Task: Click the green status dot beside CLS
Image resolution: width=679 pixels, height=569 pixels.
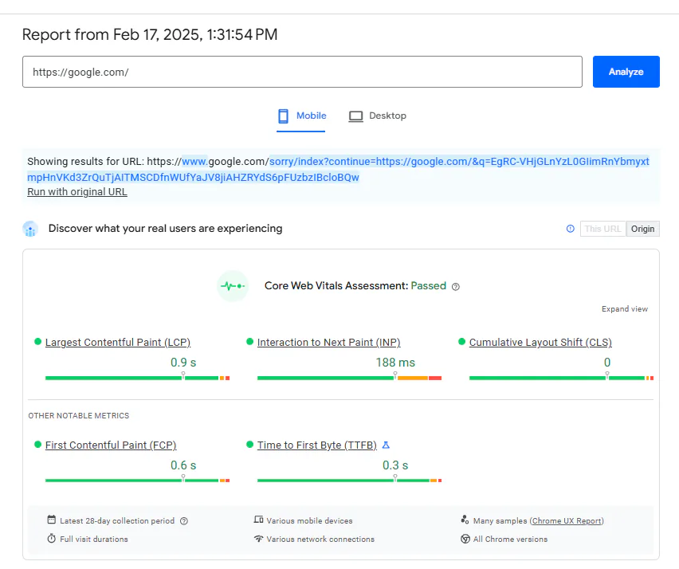Action: 461,341
